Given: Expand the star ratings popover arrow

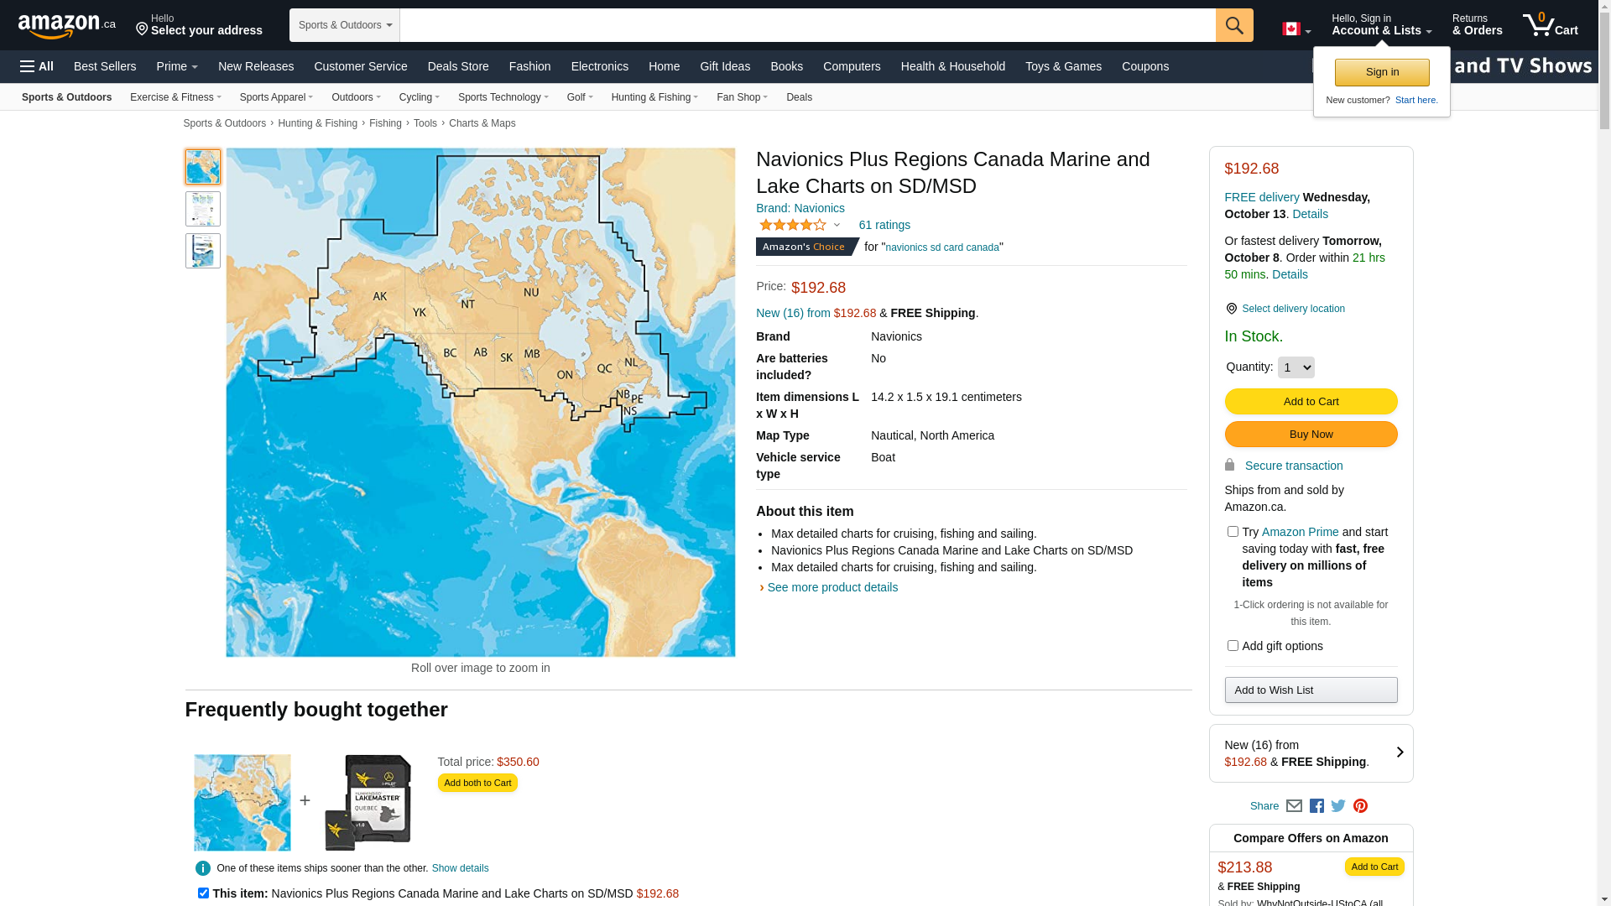Looking at the screenshot, I should click(837, 225).
